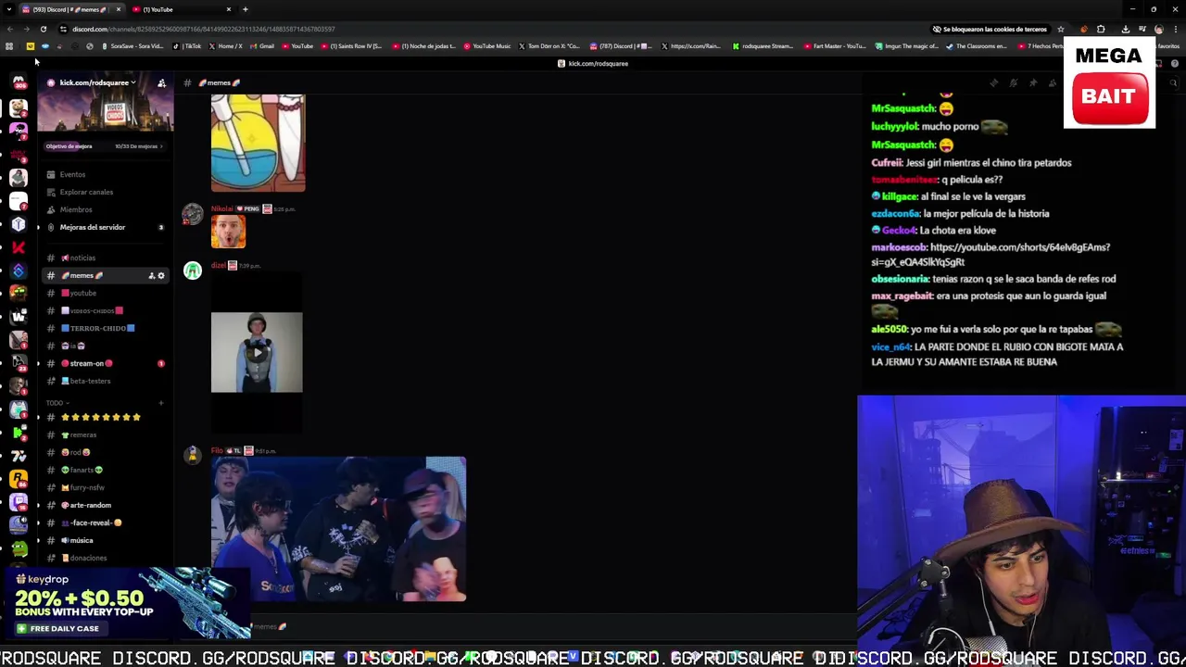
Task: Go back with the browser back arrow
Action: pos(9,29)
